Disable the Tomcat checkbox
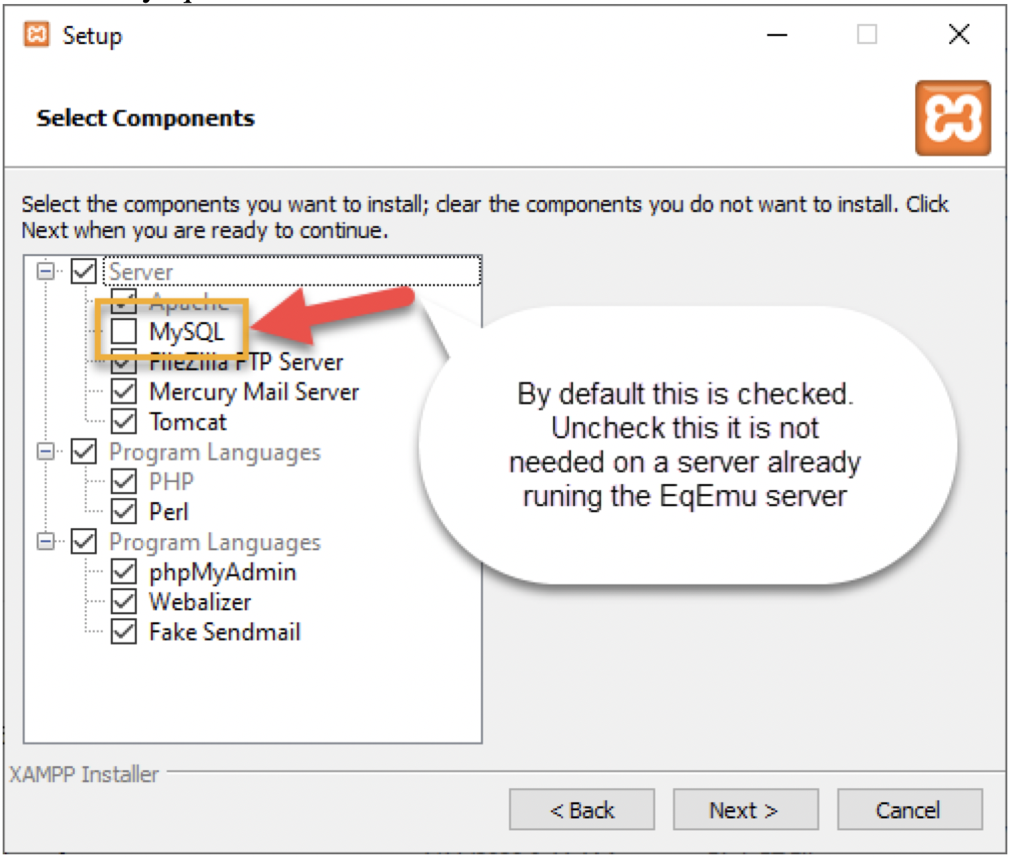The height and width of the screenshot is (857, 1010). pyautogui.click(x=124, y=421)
